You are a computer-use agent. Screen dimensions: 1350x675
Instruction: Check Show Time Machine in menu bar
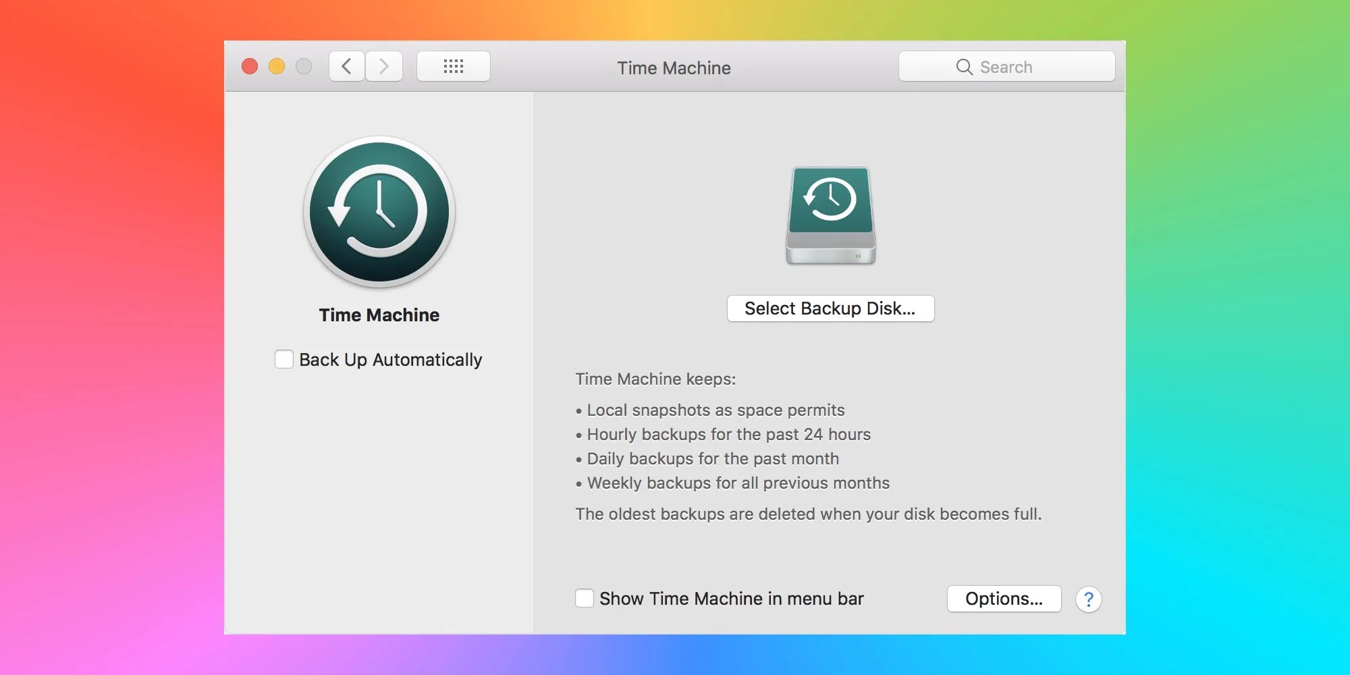(584, 598)
